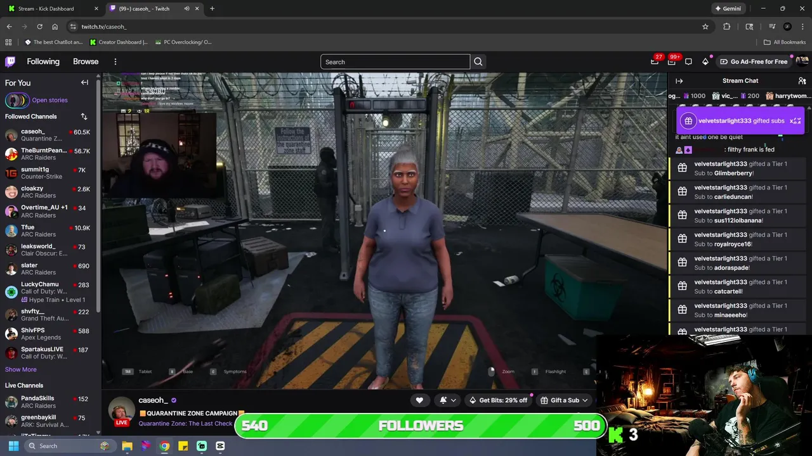Viewport: 812px width, 456px height.
Task: Open Chrome from the taskbar
Action: [x=164, y=446]
